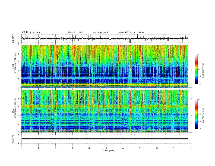Click the time axis tick label '2'
215x166 pixels.
[55, 148]
